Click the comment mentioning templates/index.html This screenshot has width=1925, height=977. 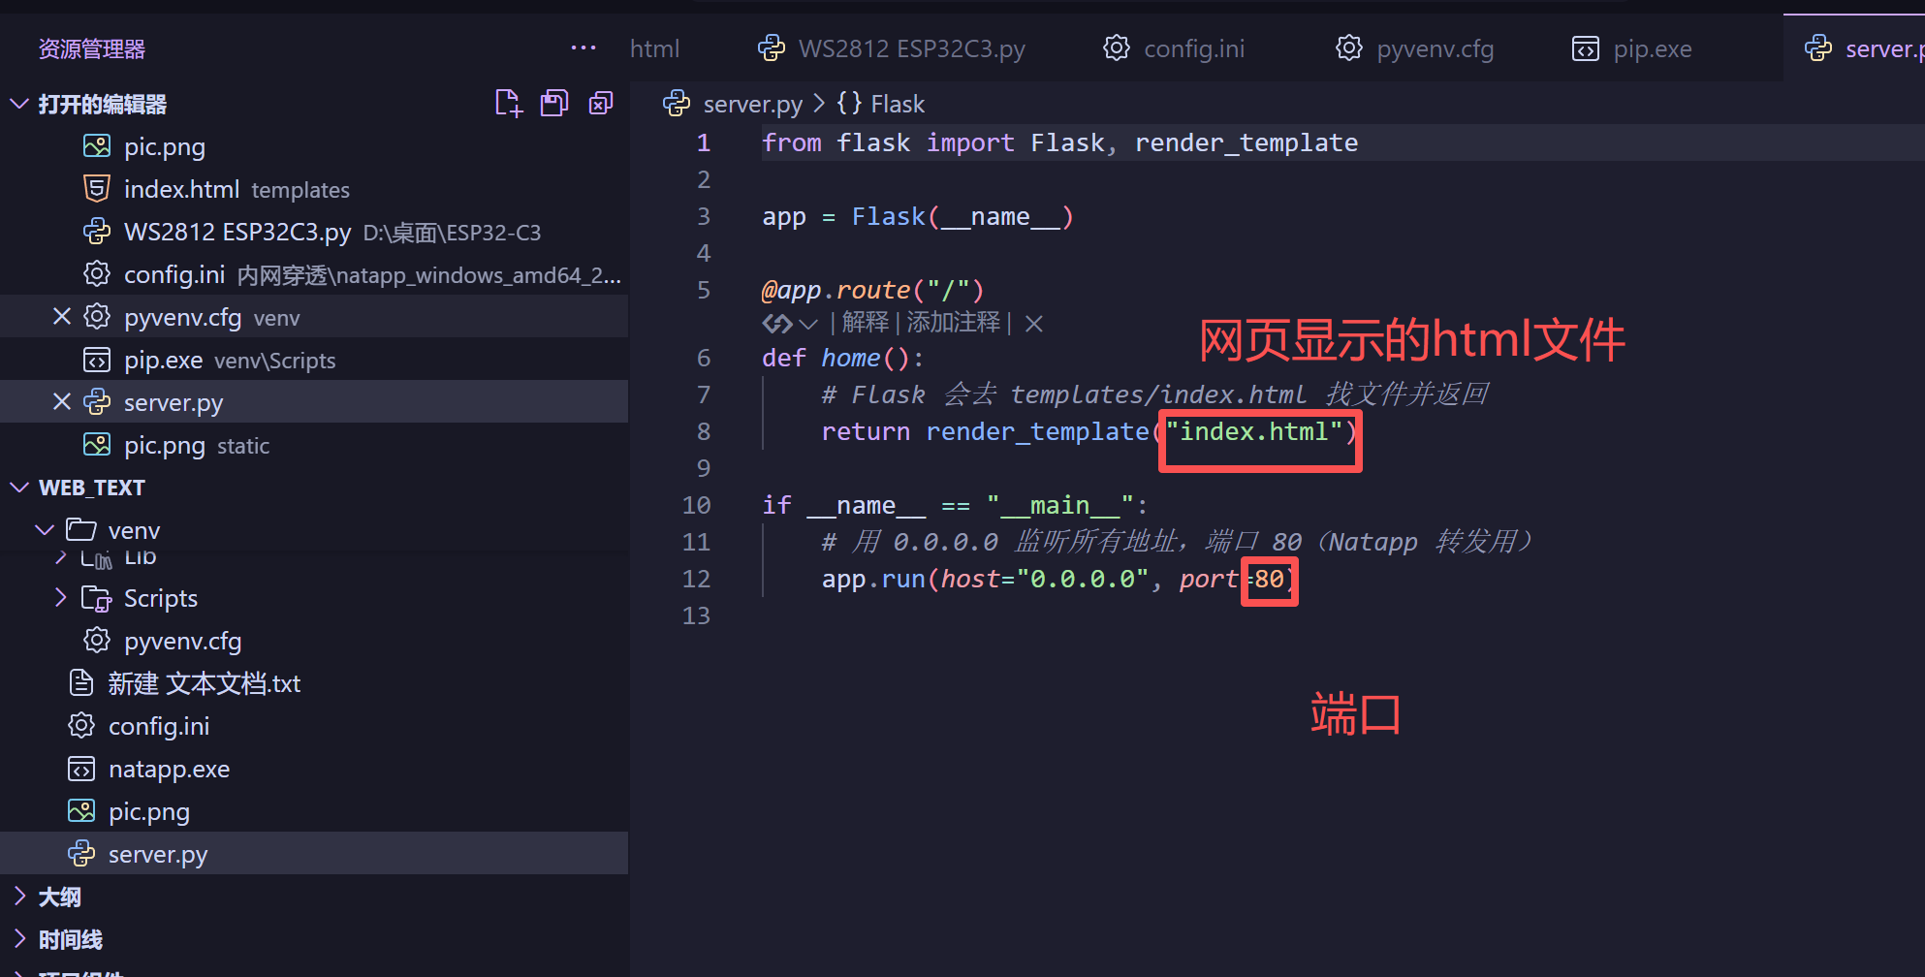[x=1154, y=394]
